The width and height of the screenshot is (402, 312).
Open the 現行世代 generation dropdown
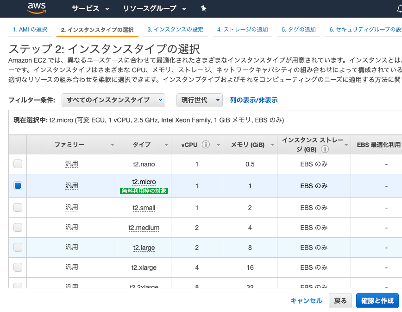[x=199, y=100]
